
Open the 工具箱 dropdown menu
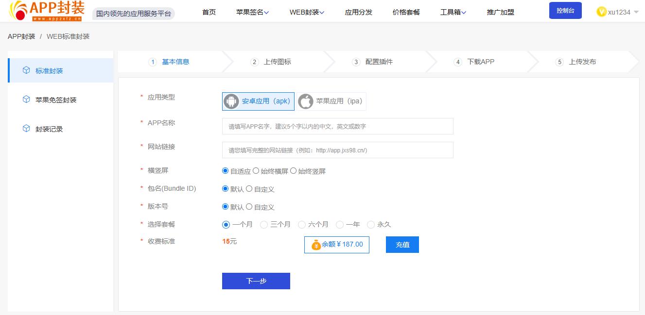(x=453, y=12)
